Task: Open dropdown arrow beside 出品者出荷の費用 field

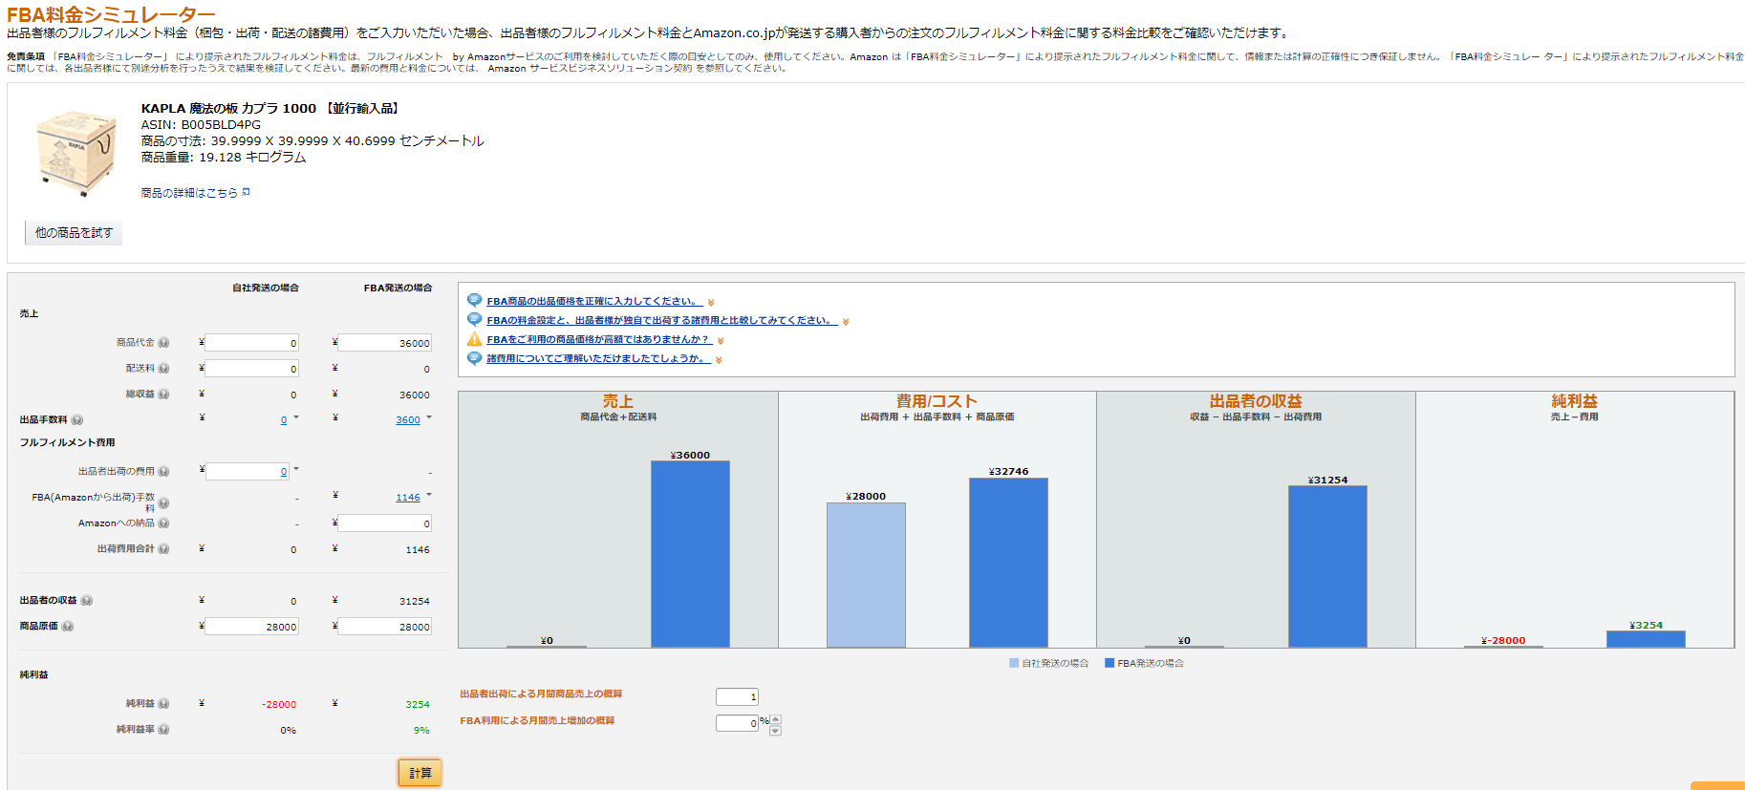Action: pyautogui.click(x=296, y=469)
